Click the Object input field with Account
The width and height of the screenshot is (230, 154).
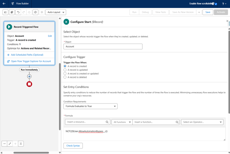[x=103, y=46]
